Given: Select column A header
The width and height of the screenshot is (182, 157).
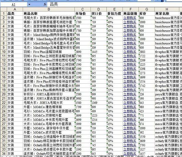Looking at the screenshot, I should [15, 9].
